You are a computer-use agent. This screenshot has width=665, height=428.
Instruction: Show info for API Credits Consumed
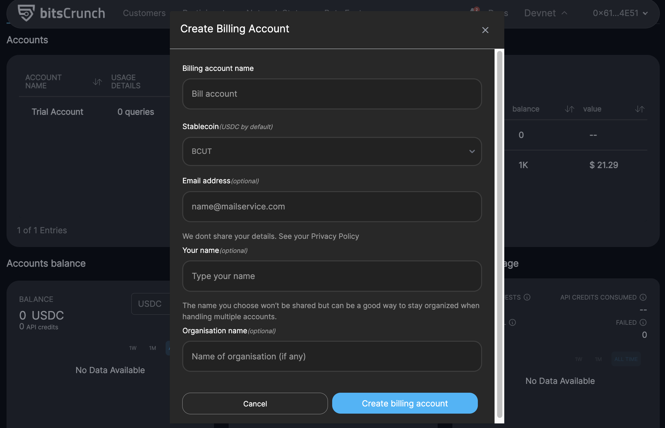click(x=643, y=297)
